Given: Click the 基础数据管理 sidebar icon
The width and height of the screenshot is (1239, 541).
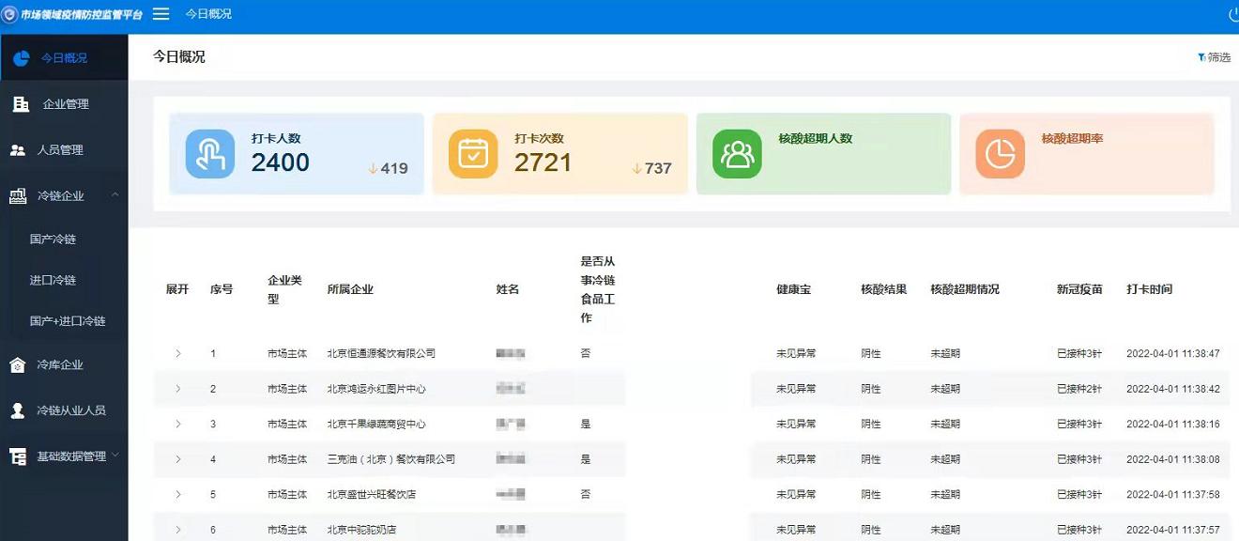Looking at the screenshot, I should (18, 456).
